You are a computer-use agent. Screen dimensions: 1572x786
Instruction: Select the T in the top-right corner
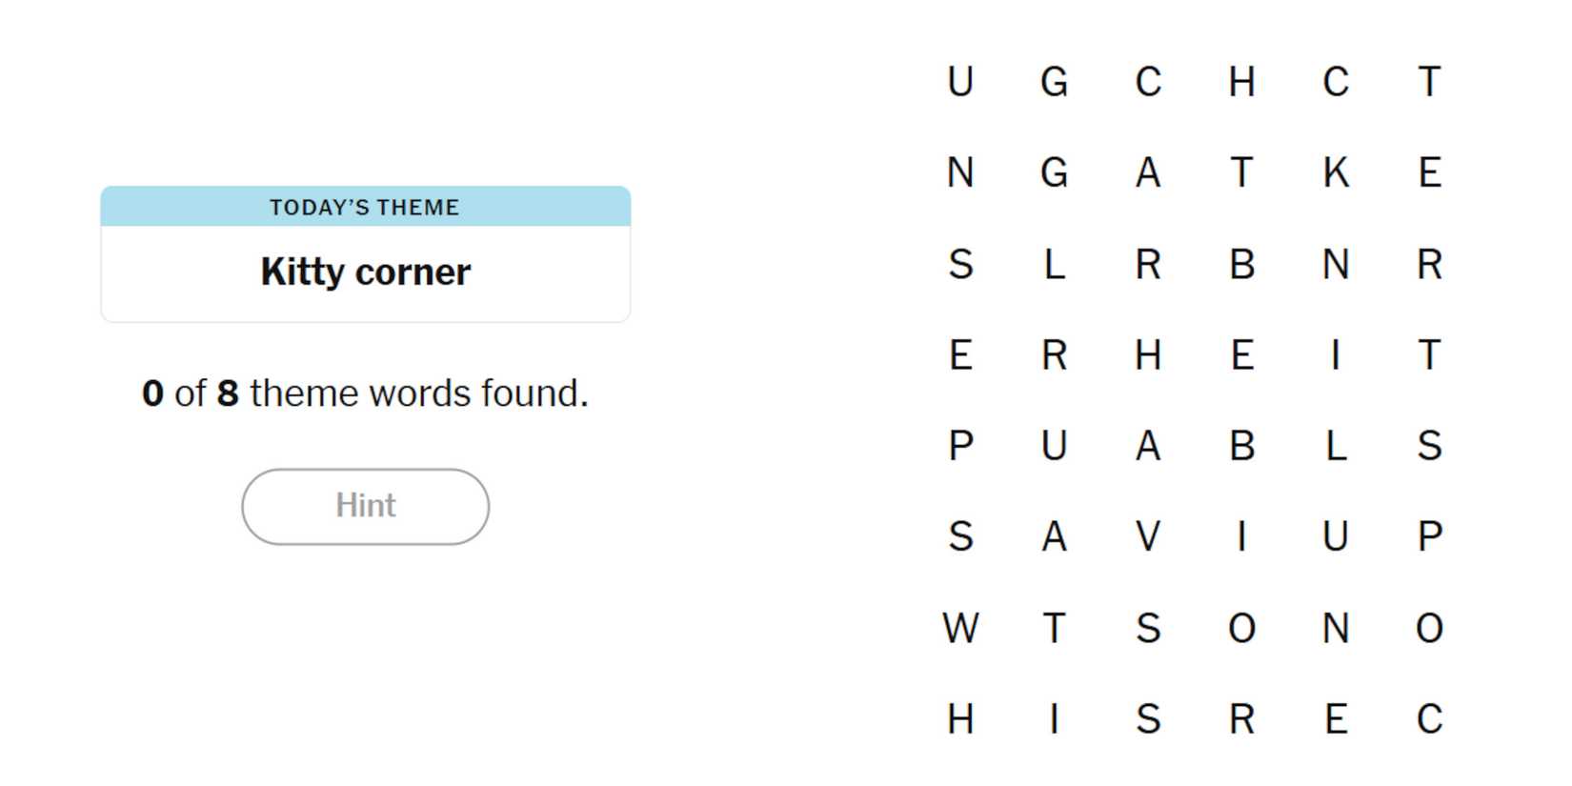(x=1429, y=82)
